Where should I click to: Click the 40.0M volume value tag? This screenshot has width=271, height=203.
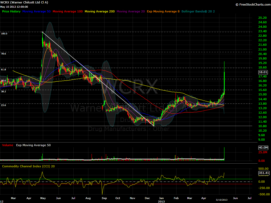(x=263, y=147)
